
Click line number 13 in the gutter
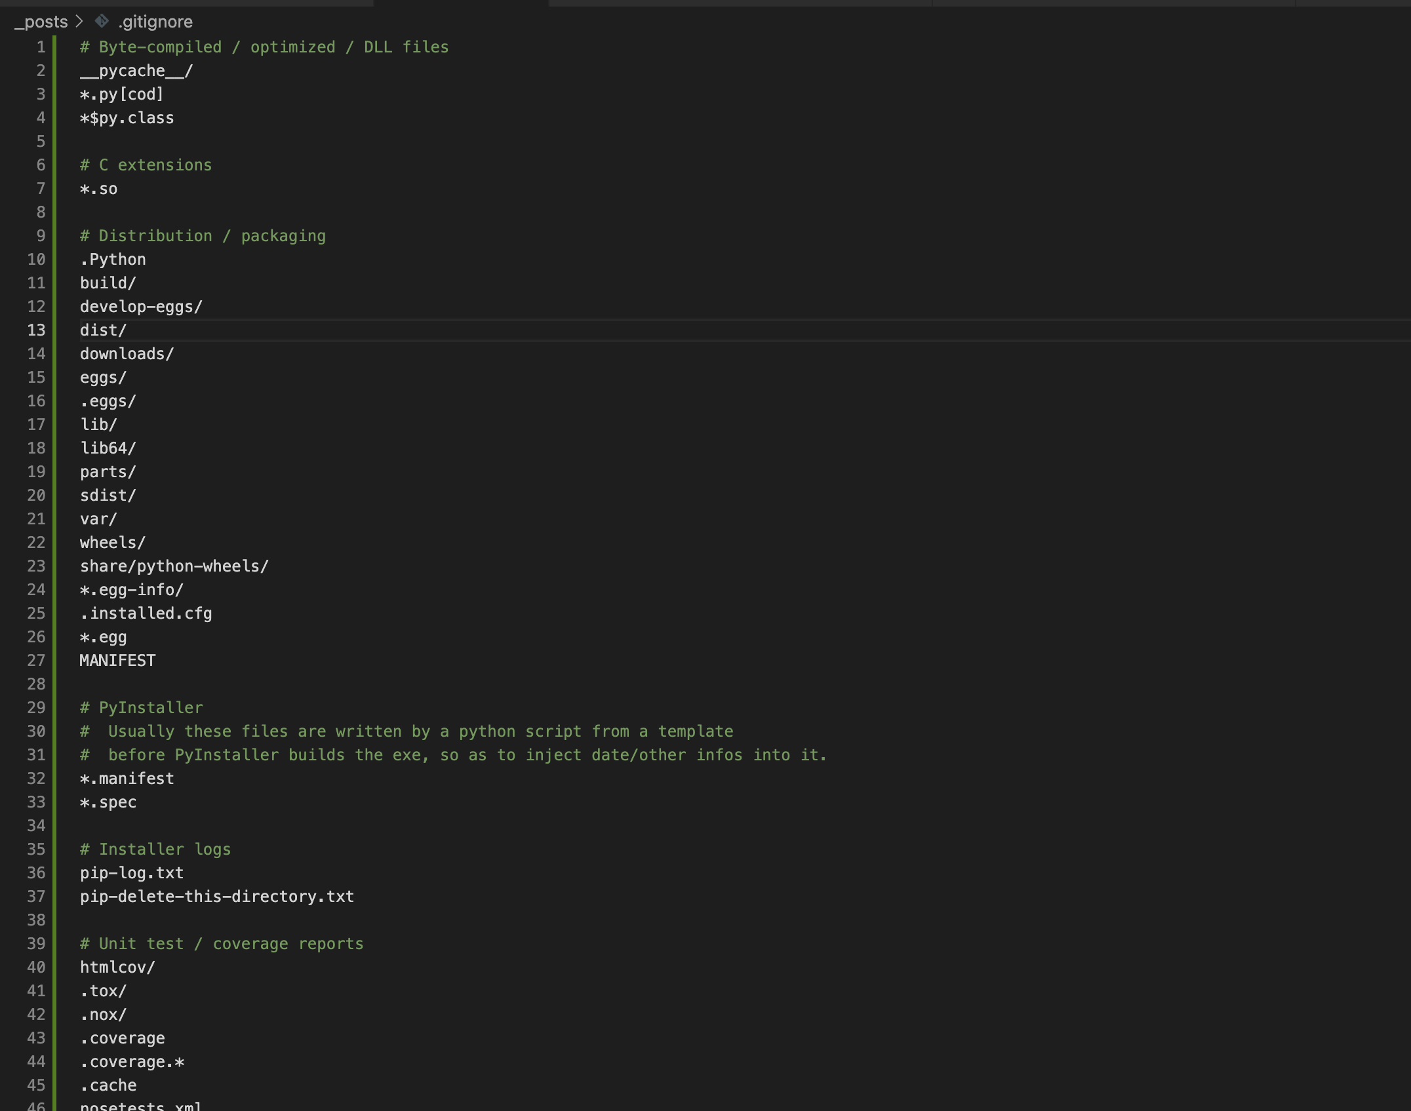(37, 330)
